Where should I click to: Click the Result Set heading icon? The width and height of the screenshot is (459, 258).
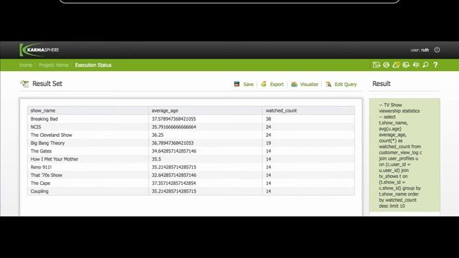[24, 84]
